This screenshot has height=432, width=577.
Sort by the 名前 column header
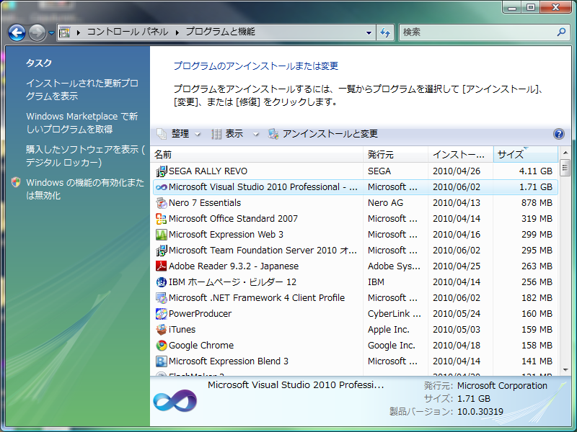point(257,154)
